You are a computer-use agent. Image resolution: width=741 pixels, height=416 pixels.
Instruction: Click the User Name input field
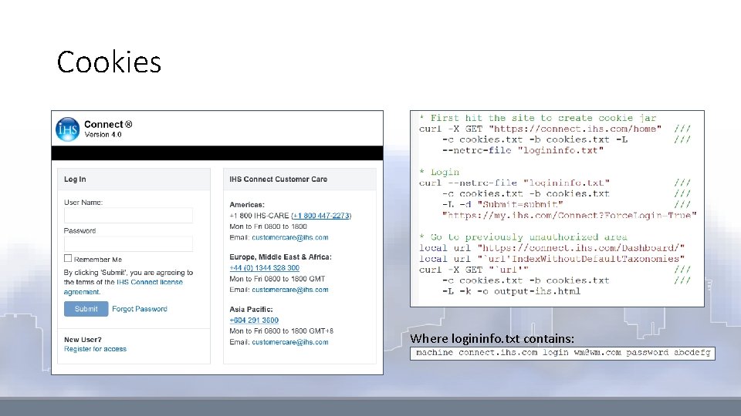point(128,216)
